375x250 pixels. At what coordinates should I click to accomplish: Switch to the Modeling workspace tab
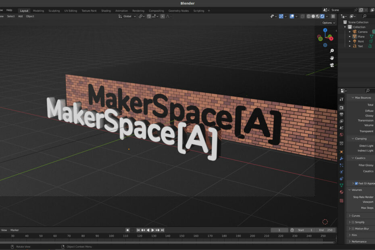(x=38, y=11)
